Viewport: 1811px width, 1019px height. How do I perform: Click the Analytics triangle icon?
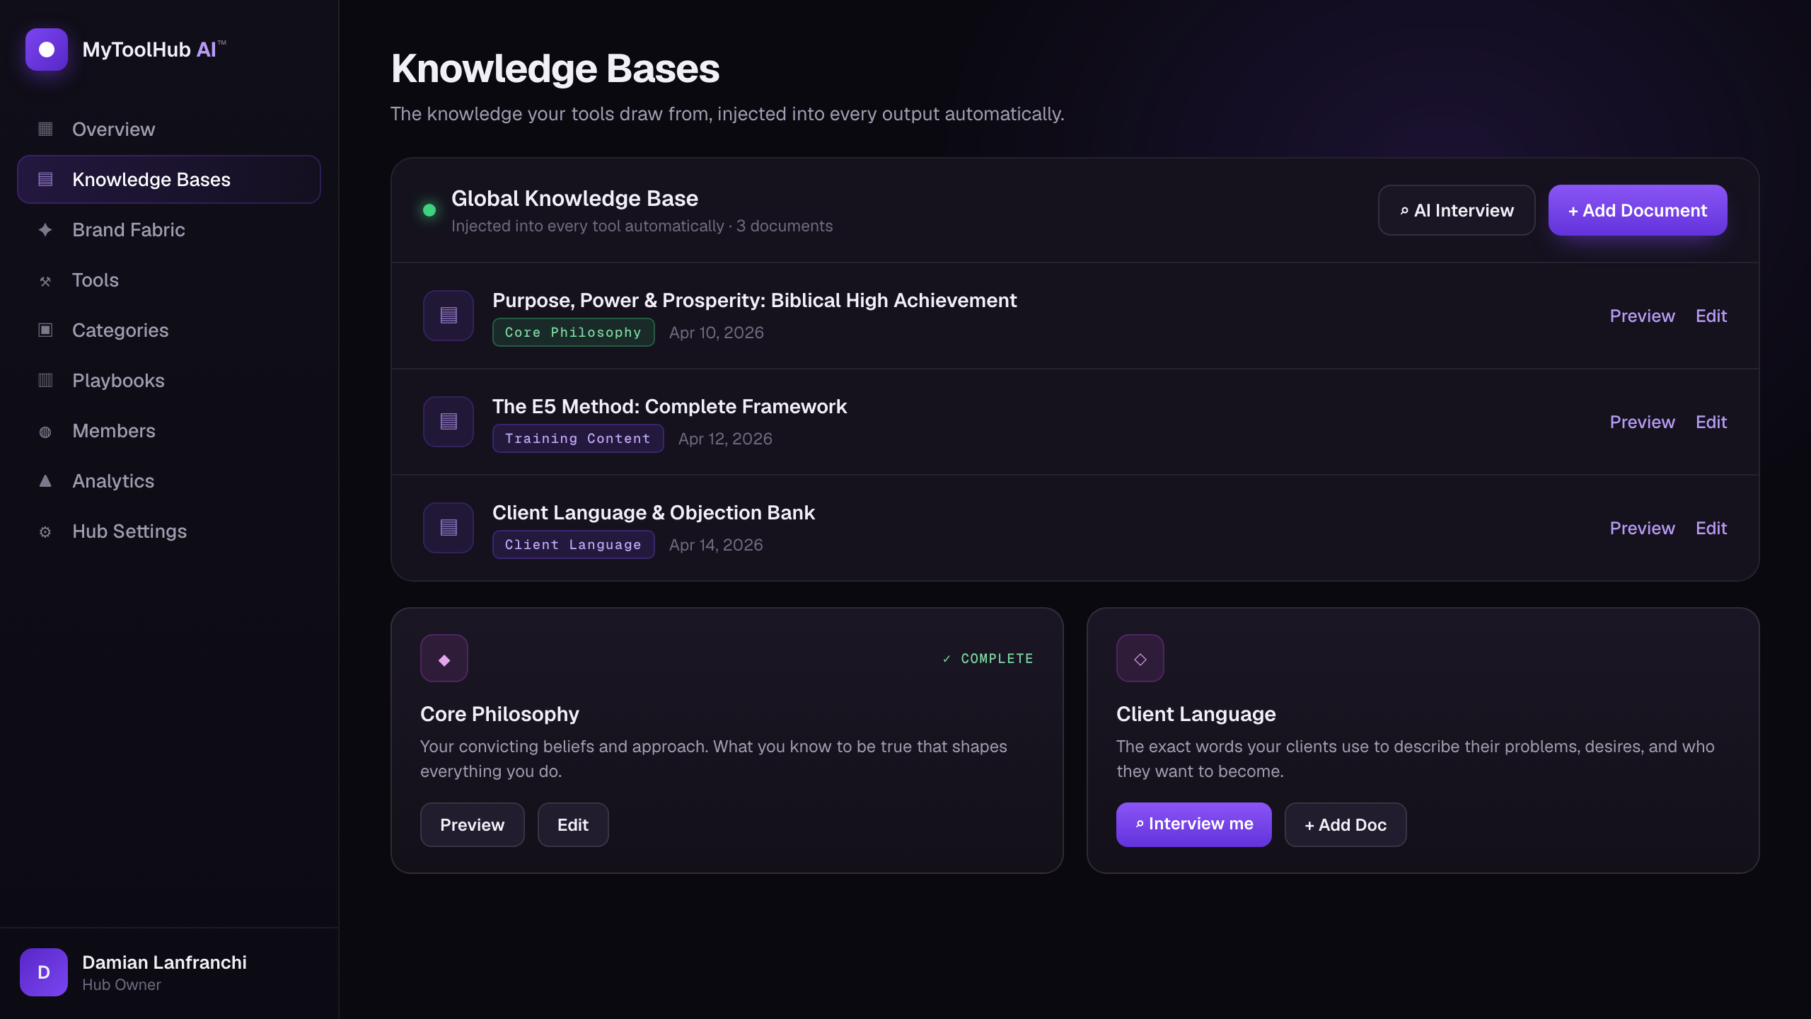45,480
